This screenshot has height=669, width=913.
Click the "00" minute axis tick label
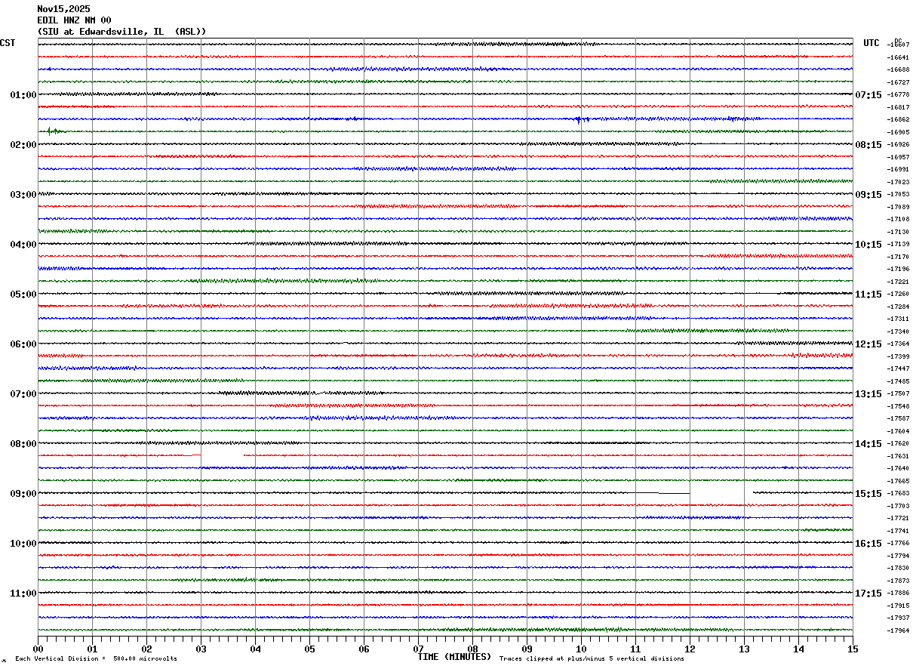click(38, 649)
